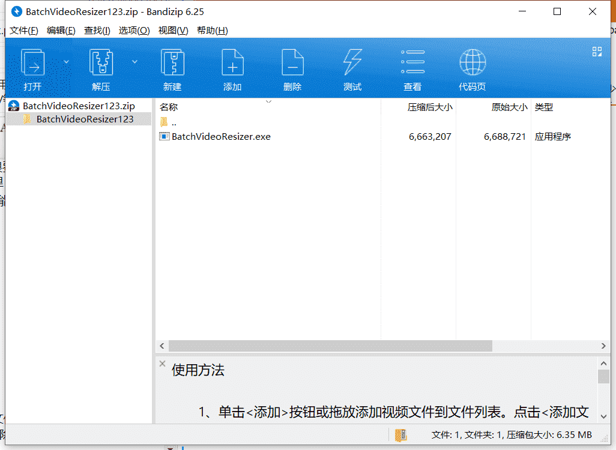Sort by 压缩后大小 column header
This screenshot has height=450, width=616.
(x=430, y=107)
